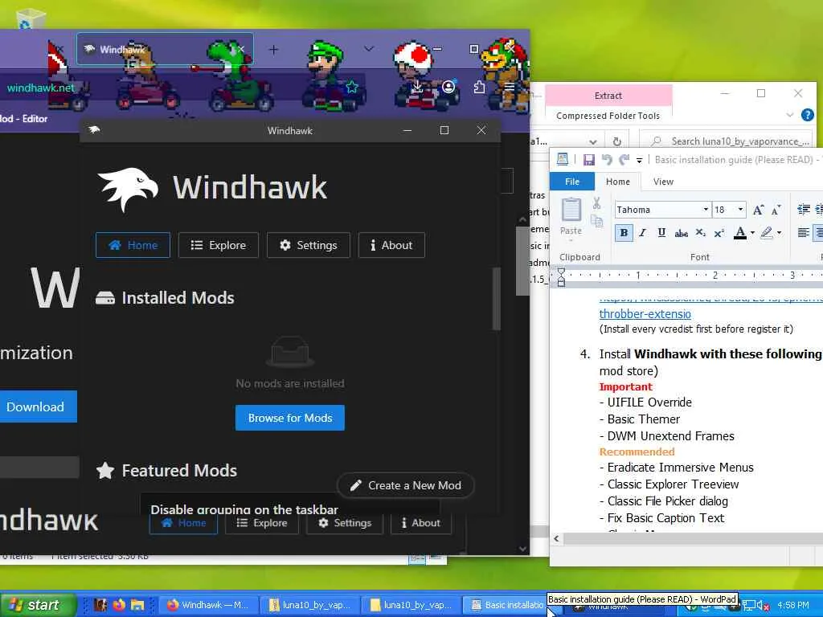Click the Refresh icon in Explorer address bar
The height and width of the screenshot is (617, 823).
pyautogui.click(x=617, y=141)
